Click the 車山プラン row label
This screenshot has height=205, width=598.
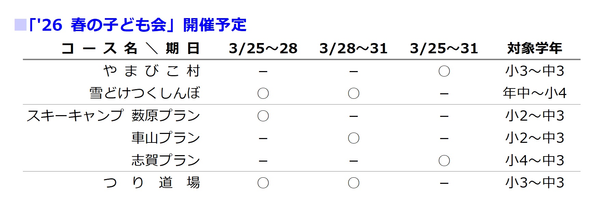tap(166, 138)
